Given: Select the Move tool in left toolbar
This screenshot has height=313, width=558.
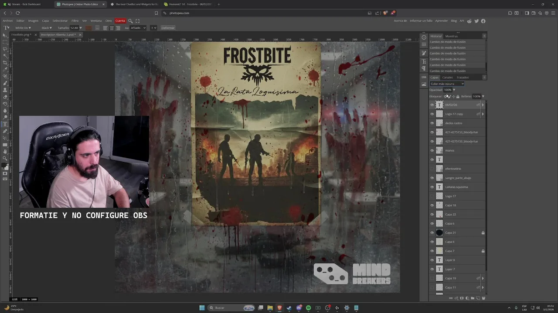Looking at the screenshot, I should click(5, 35).
